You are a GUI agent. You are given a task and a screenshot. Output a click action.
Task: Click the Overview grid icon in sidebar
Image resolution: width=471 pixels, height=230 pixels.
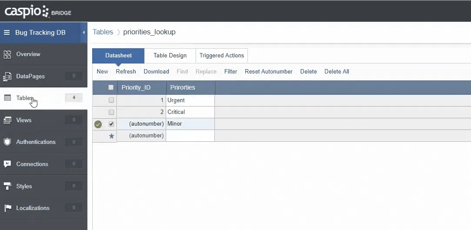7,54
